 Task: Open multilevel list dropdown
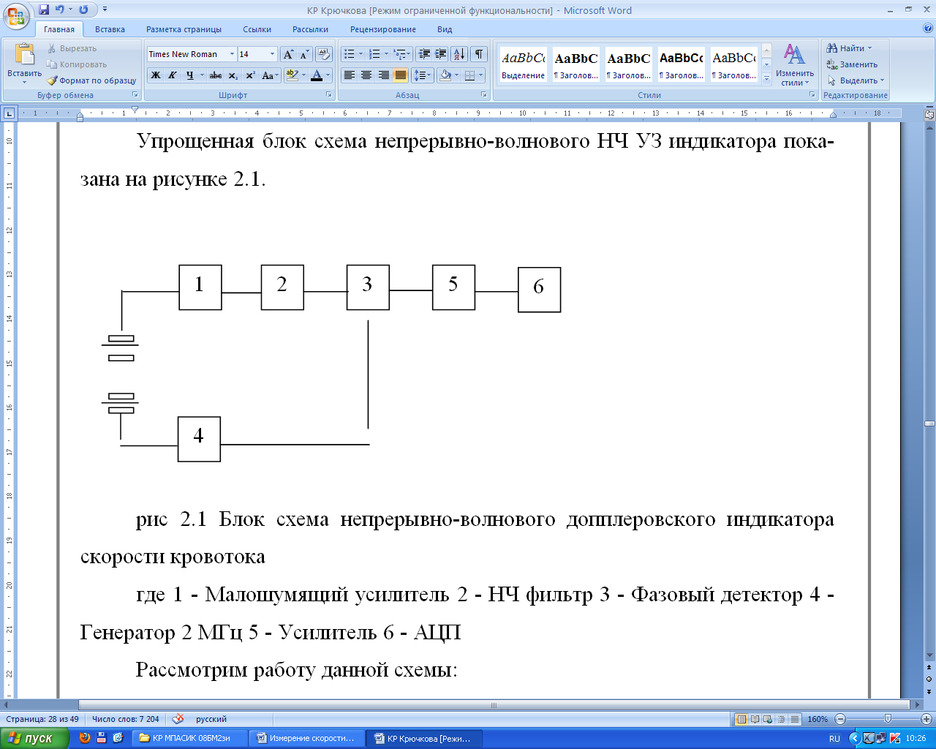tap(410, 54)
